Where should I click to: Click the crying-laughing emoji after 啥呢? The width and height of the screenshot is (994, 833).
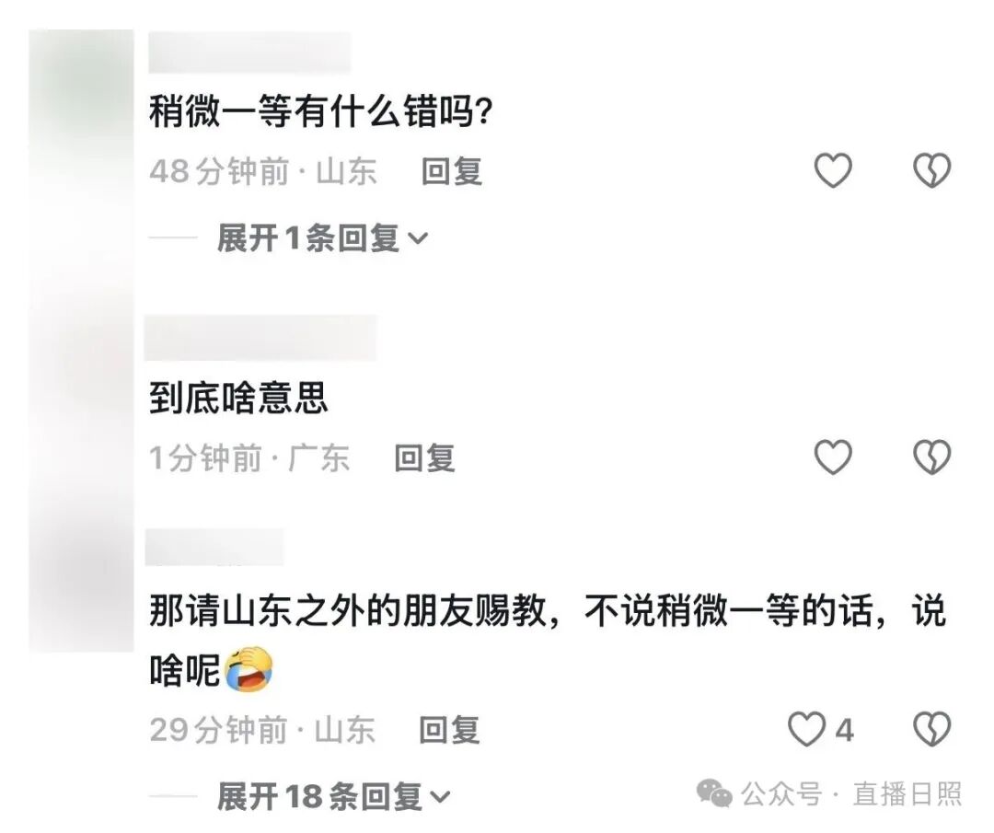coord(249,669)
